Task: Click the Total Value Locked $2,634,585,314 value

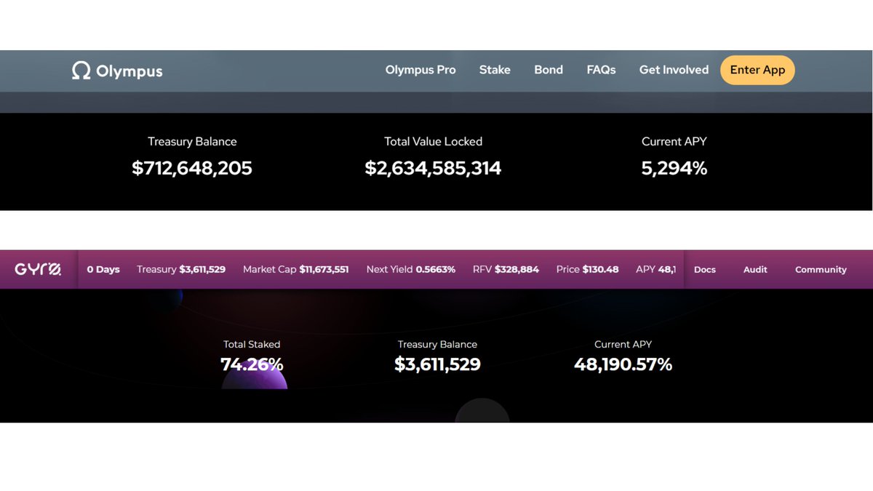Action: pos(433,169)
